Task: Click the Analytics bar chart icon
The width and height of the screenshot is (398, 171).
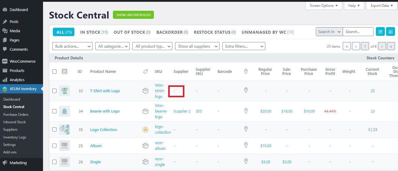Action: click(x=5, y=80)
